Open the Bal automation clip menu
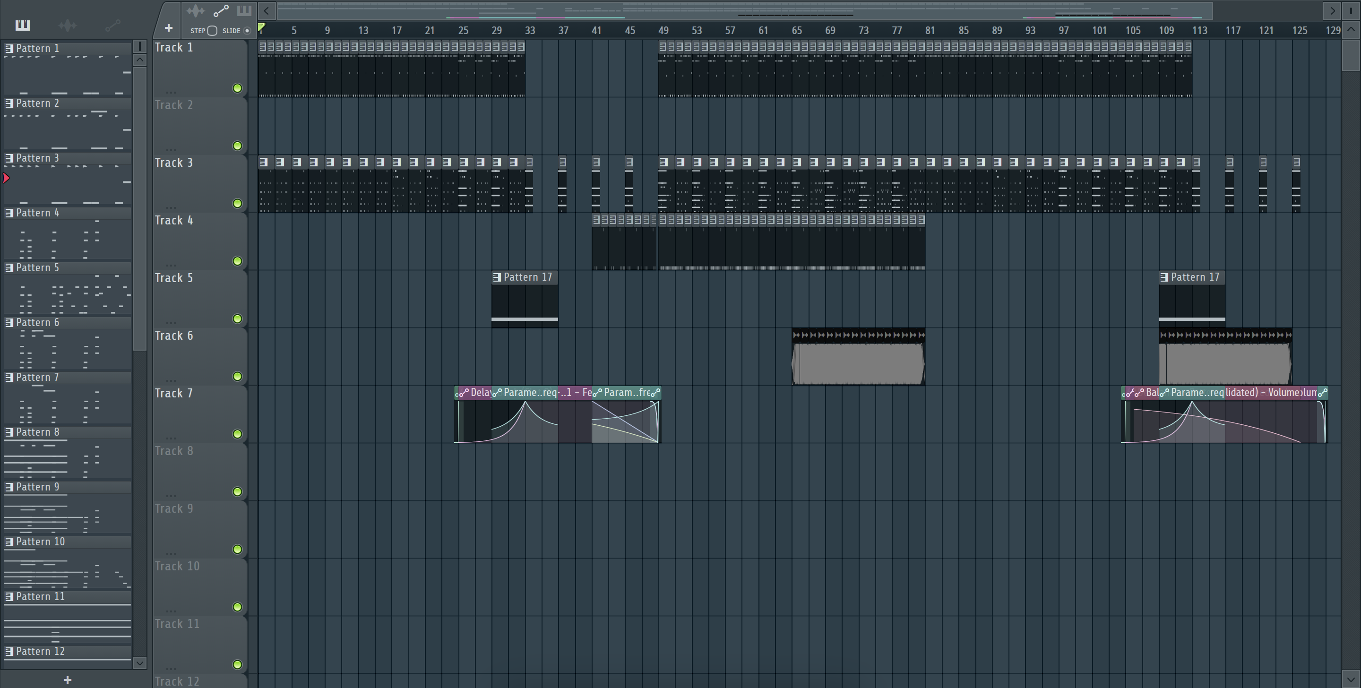 tap(1138, 393)
